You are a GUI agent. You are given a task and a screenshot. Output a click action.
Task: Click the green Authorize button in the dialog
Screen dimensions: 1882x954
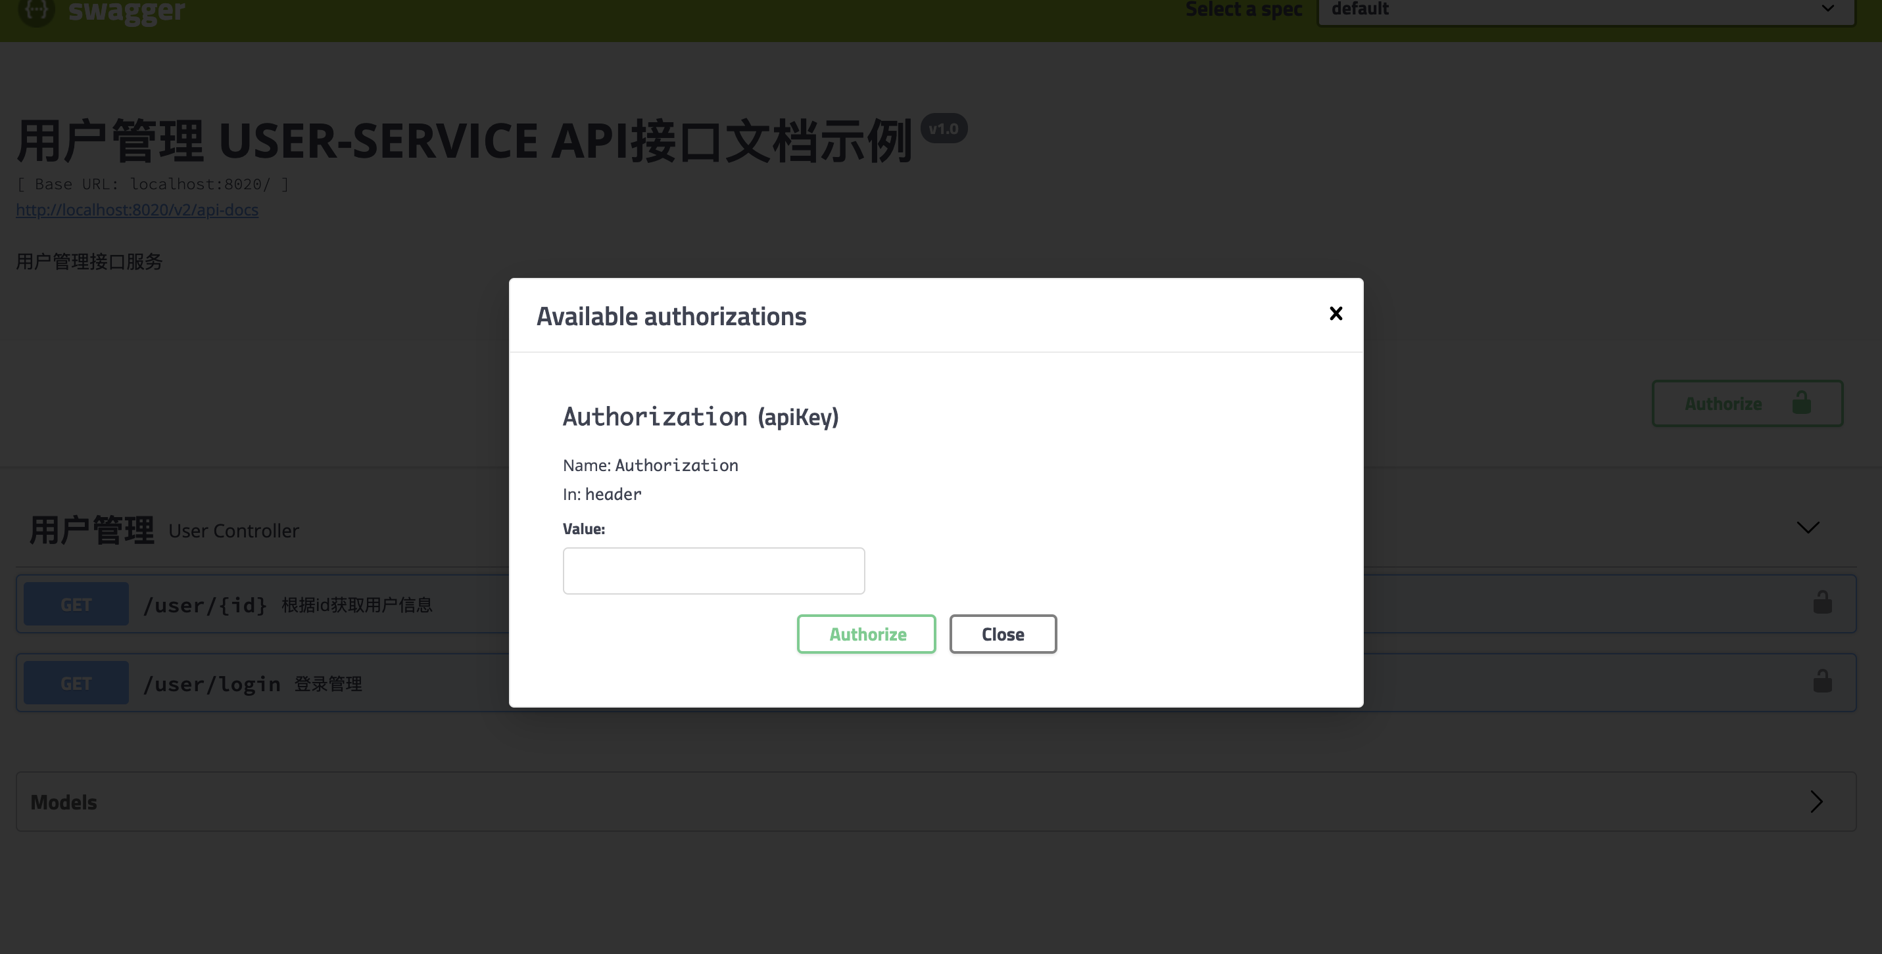867,634
